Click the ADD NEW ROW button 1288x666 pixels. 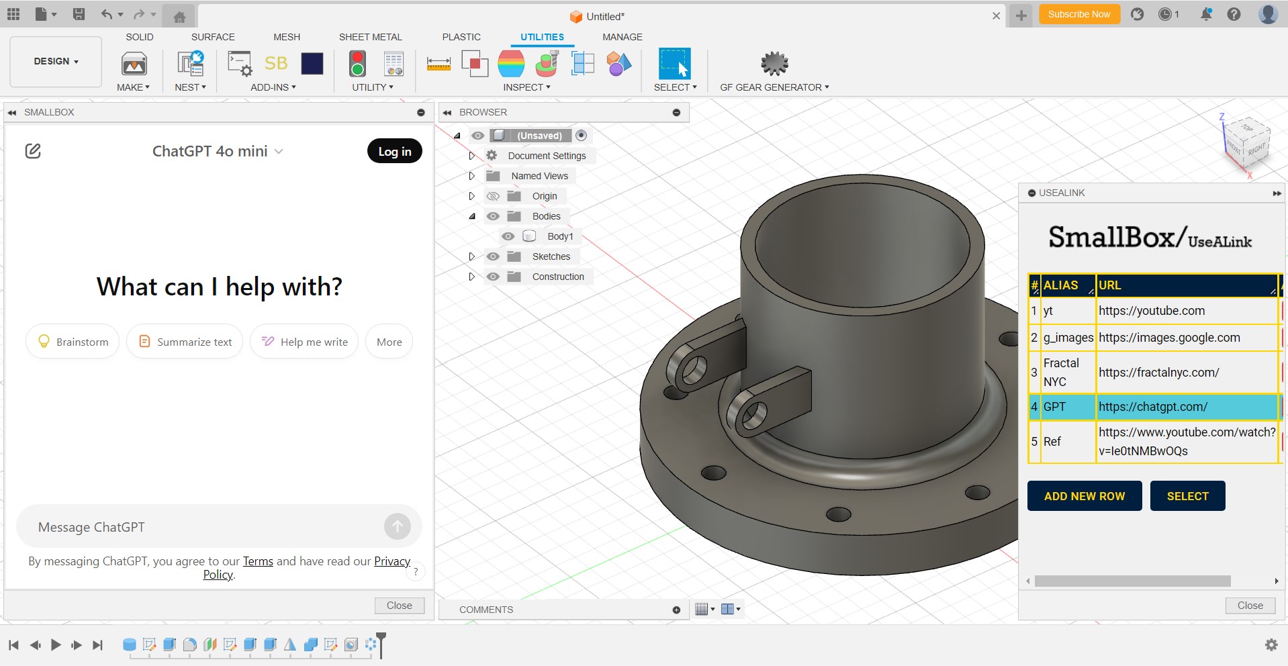click(x=1084, y=496)
